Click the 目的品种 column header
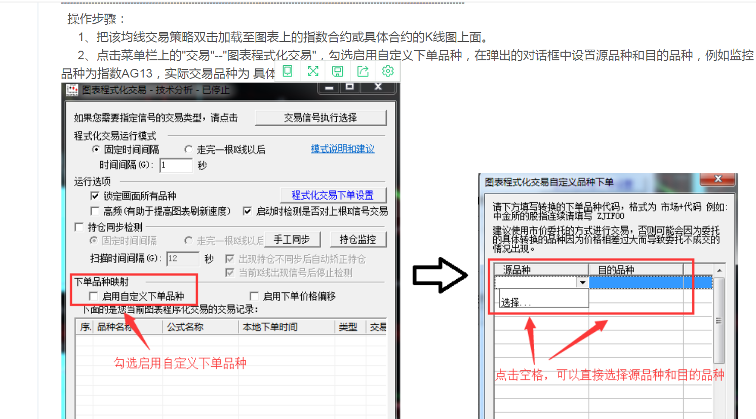This screenshot has width=756, height=419. (636, 270)
